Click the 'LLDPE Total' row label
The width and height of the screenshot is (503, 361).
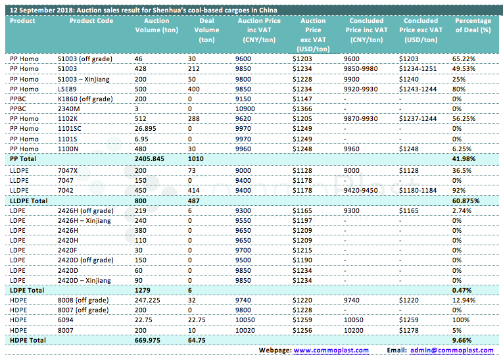point(28,201)
